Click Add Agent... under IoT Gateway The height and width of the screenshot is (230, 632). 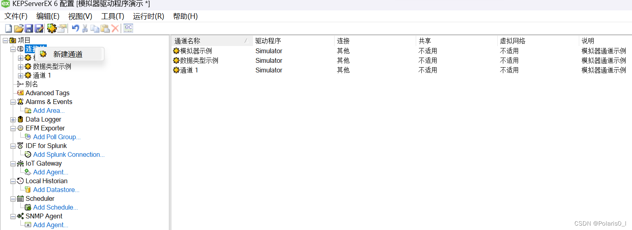pyautogui.click(x=51, y=172)
